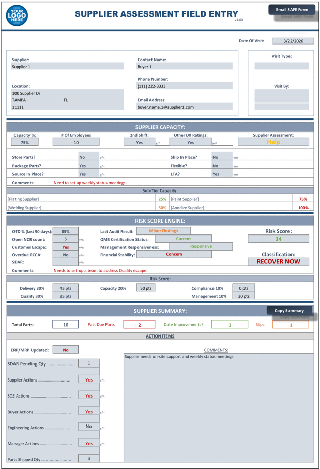Click the Capacity % value 75%

pyautogui.click(x=25, y=142)
